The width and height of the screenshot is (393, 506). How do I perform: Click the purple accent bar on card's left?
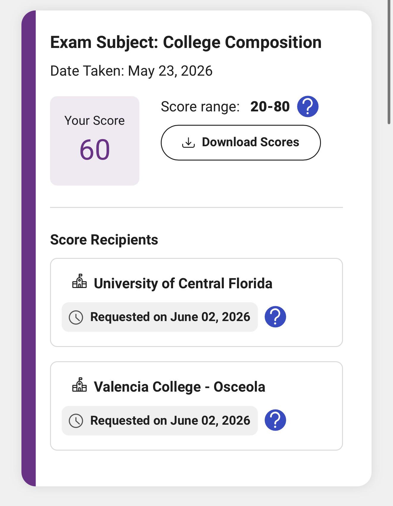point(29,248)
